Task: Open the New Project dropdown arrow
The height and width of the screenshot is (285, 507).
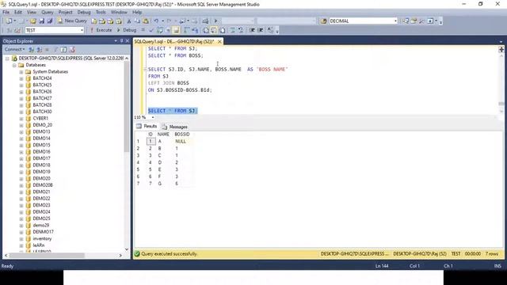Action: 15,21
